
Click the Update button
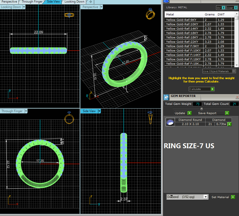(x=183, y=113)
